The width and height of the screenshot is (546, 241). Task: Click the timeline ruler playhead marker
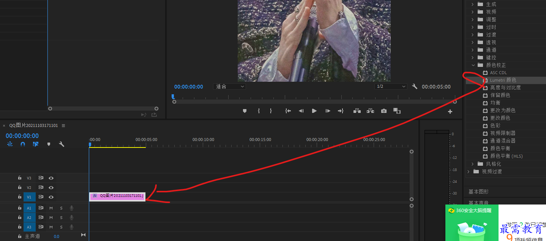click(x=90, y=144)
